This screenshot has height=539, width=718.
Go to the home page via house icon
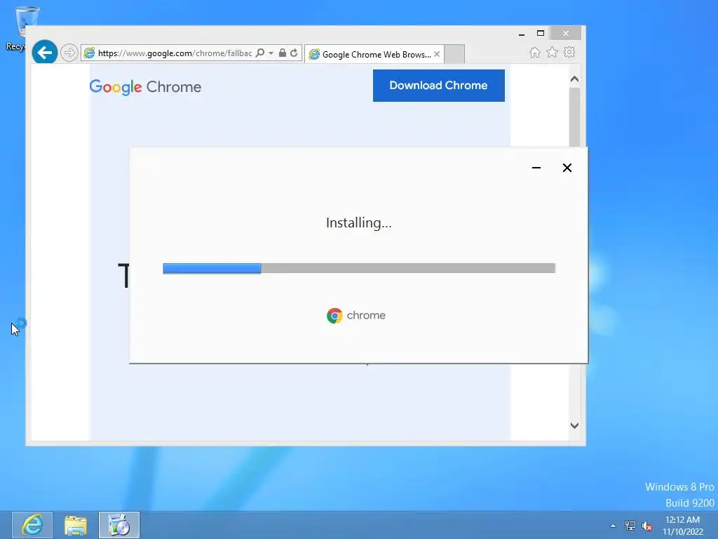(x=535, y=52)
